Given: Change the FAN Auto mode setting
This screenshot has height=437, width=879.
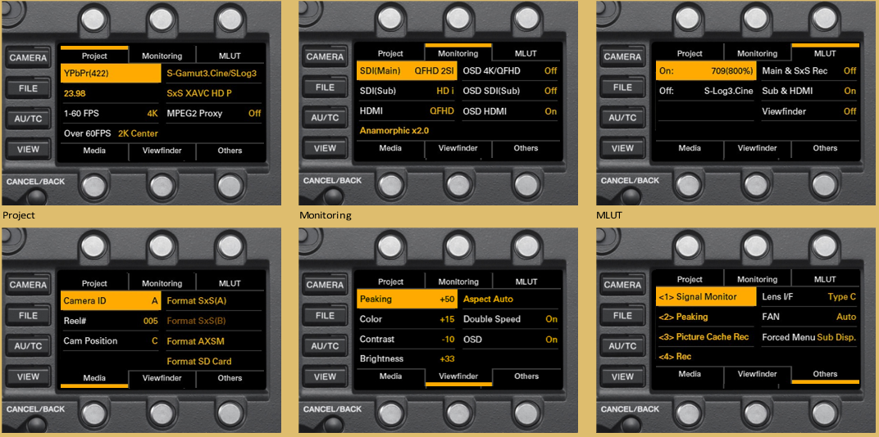Looking at the screenshot, I should tap(808, 317).
